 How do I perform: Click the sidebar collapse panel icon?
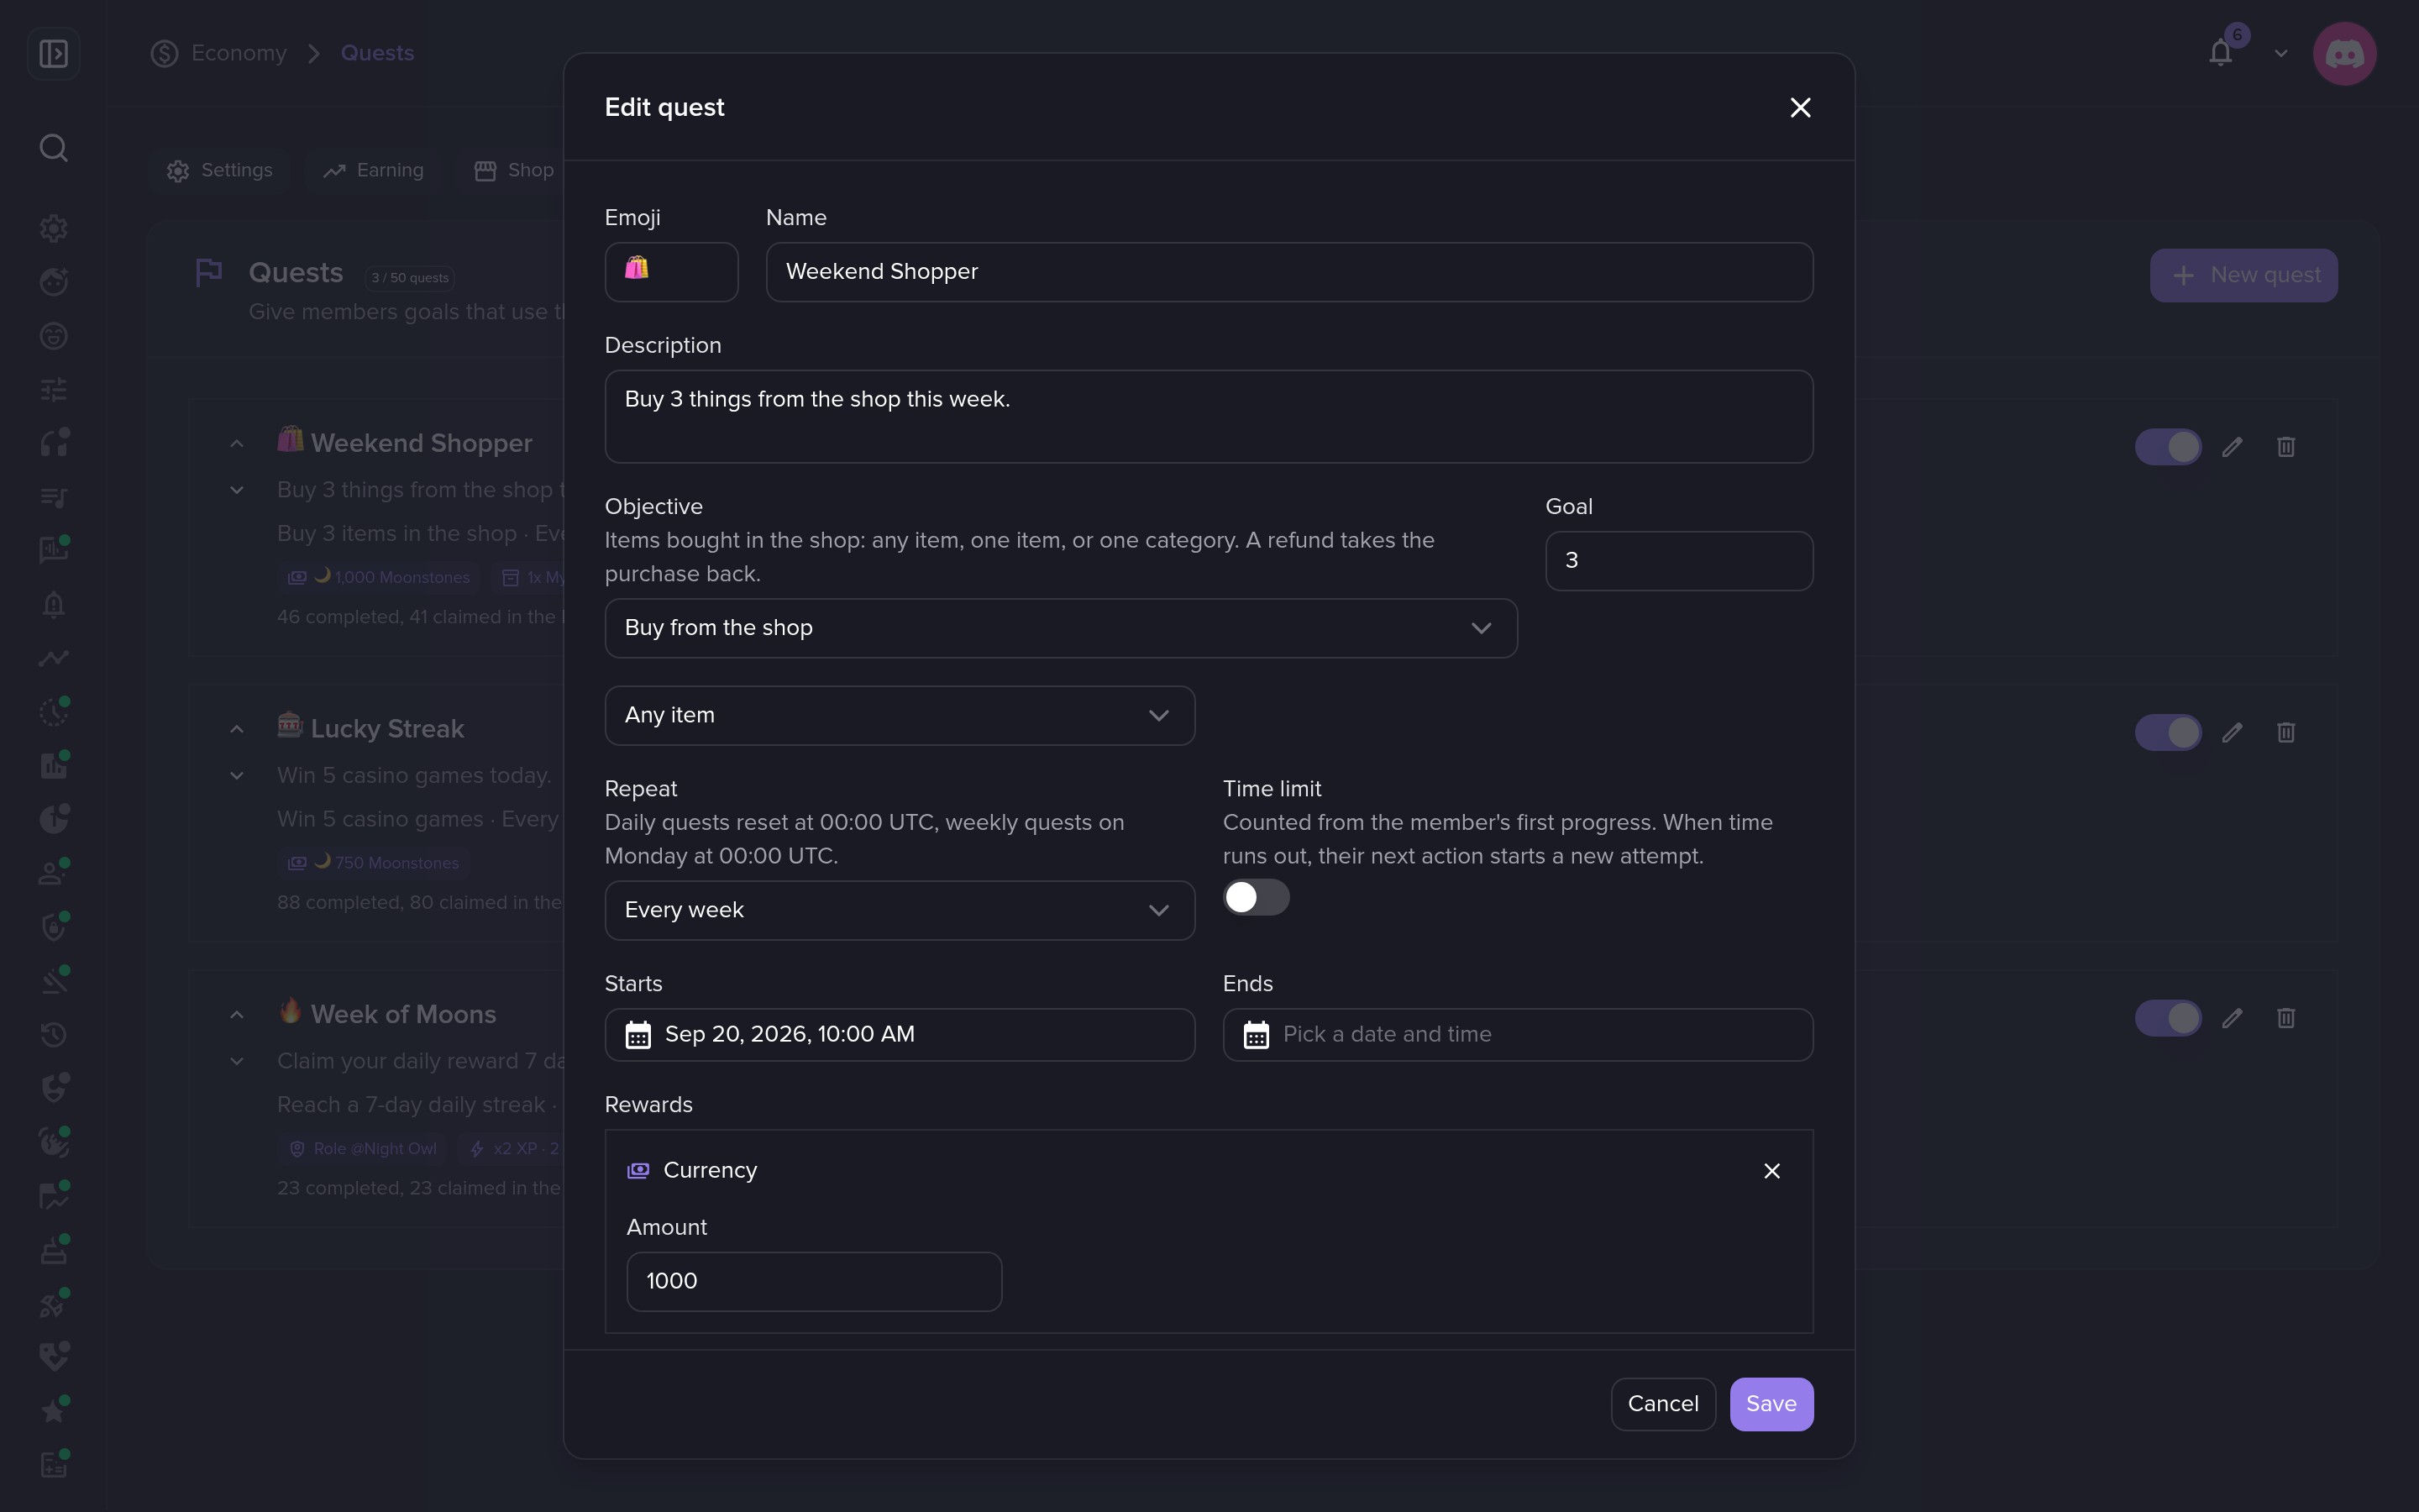click(x=54, y=53)
